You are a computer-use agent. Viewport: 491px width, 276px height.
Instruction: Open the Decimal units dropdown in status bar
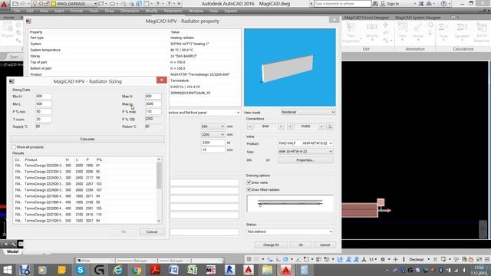420,259
